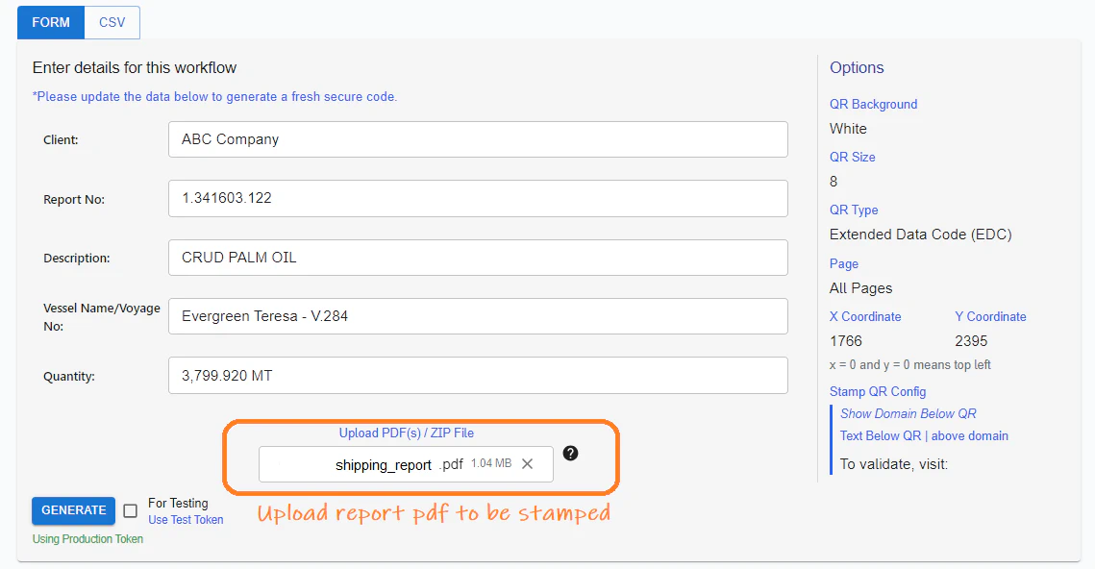Open the Page setting option
This screenshot has height=569, width=1095.
(x=843, y=263)
